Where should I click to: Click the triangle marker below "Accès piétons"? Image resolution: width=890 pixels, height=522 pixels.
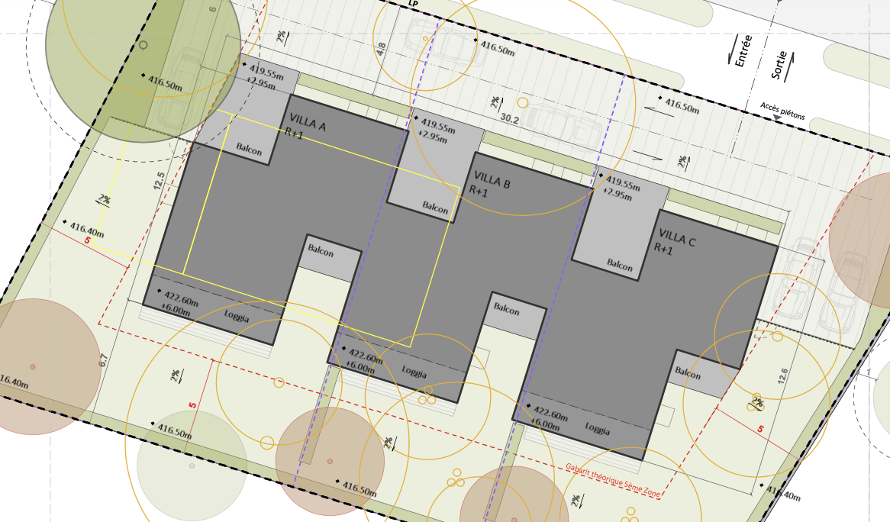777,118
